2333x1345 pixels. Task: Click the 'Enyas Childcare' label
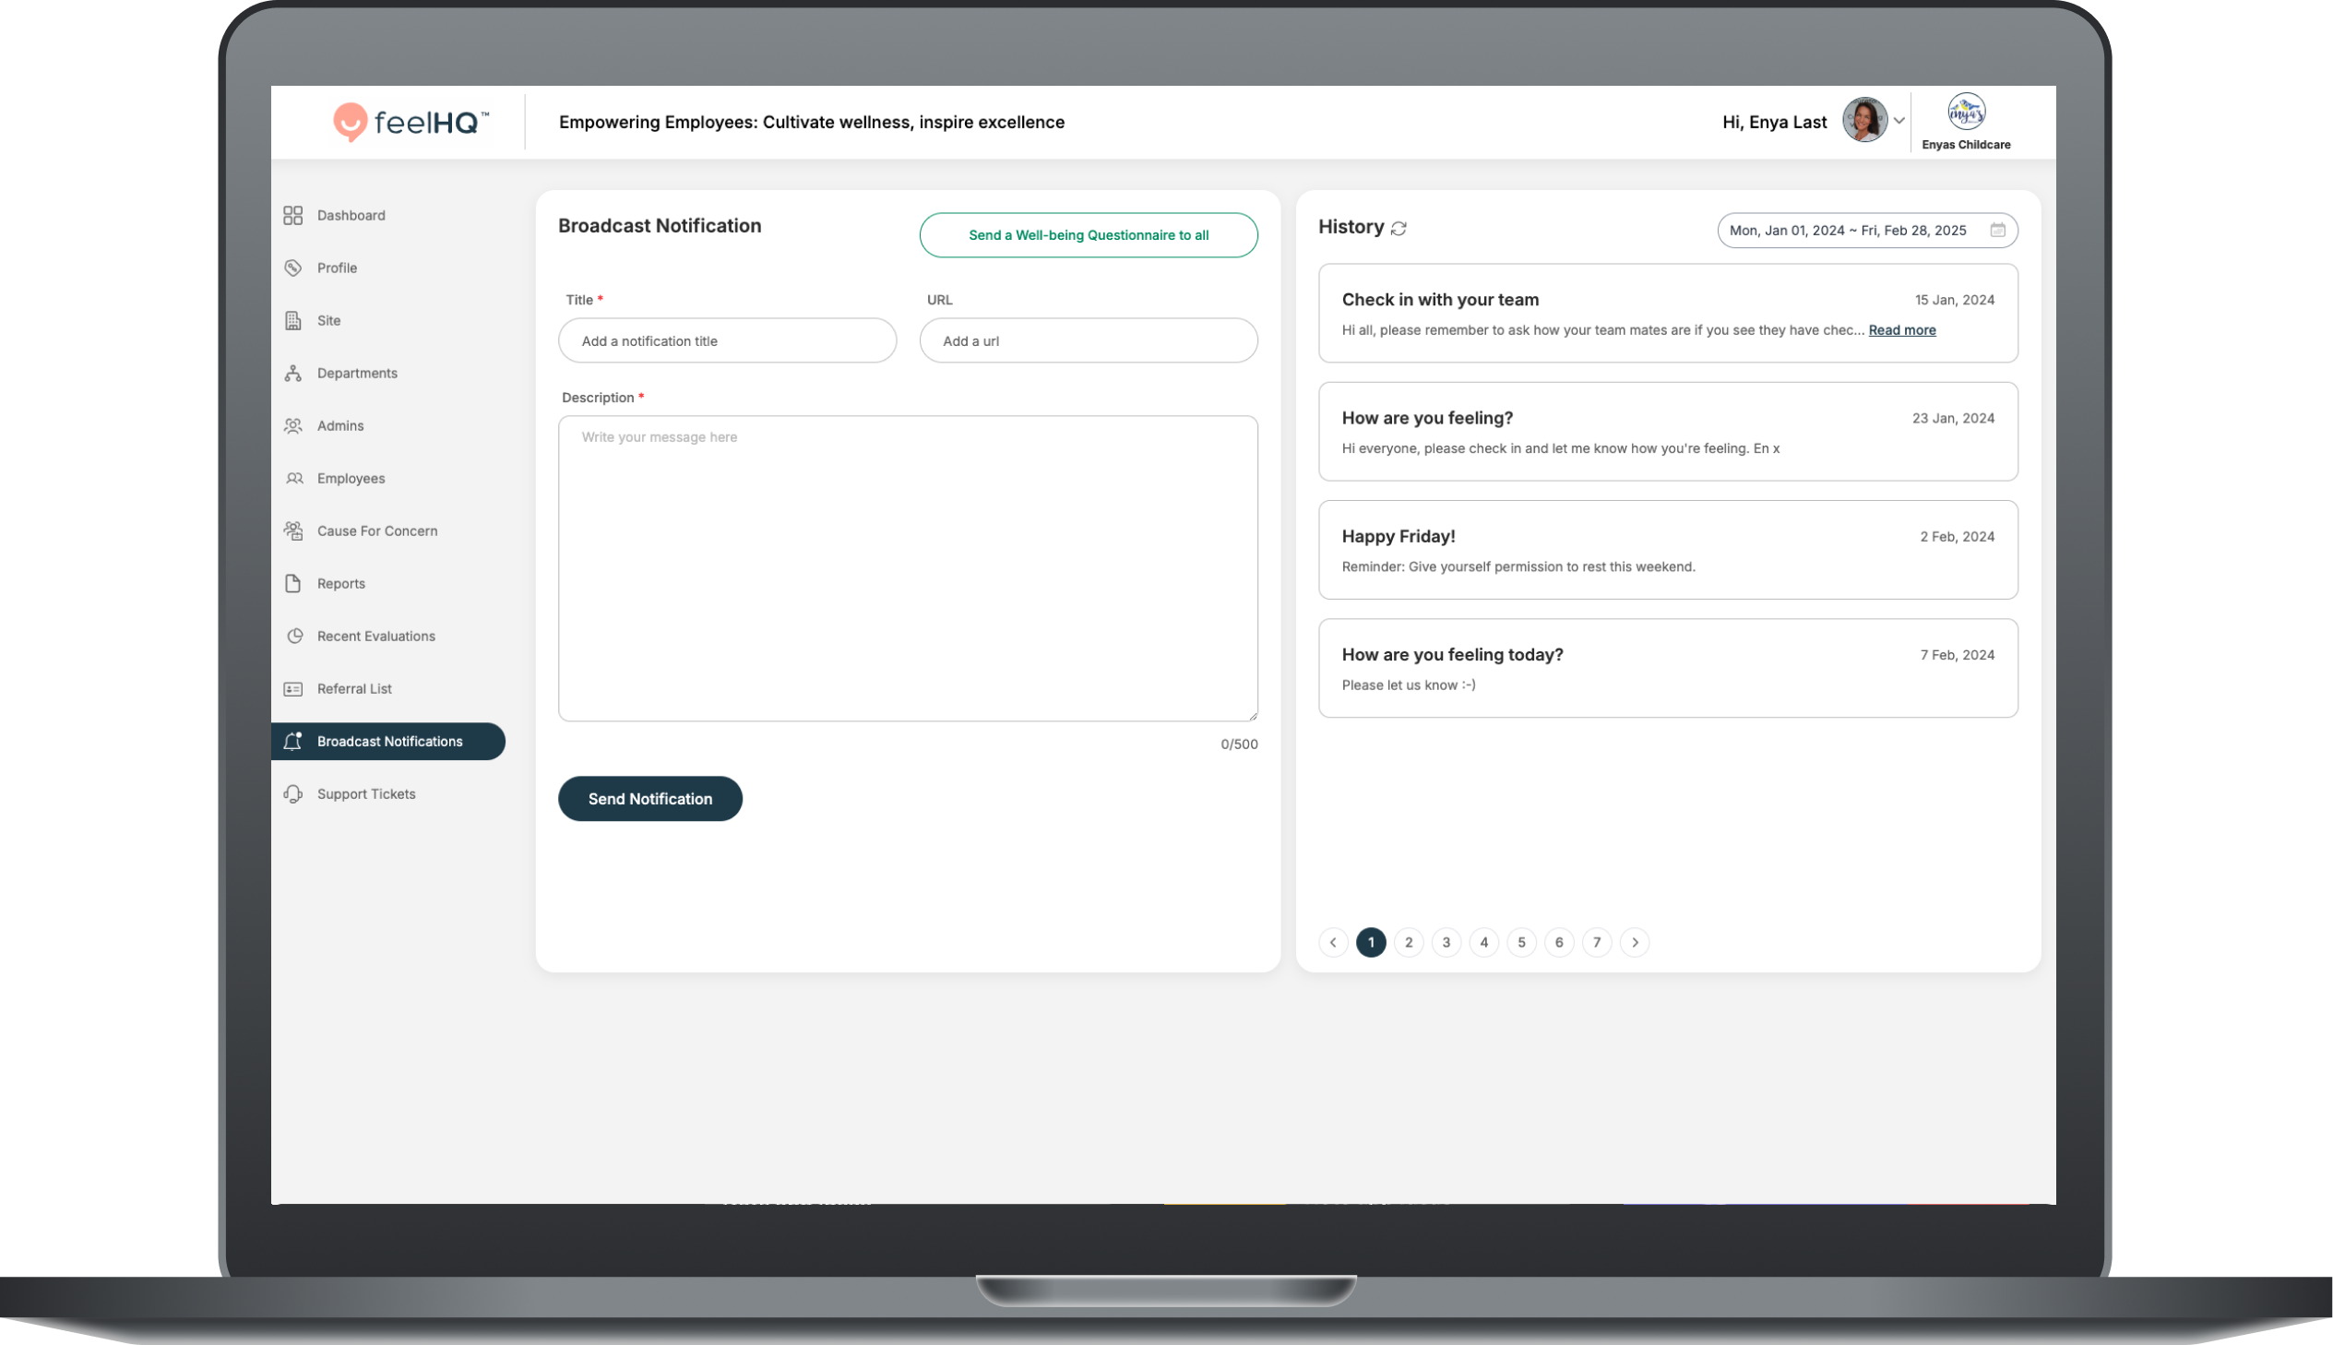tap(1966, 145)
